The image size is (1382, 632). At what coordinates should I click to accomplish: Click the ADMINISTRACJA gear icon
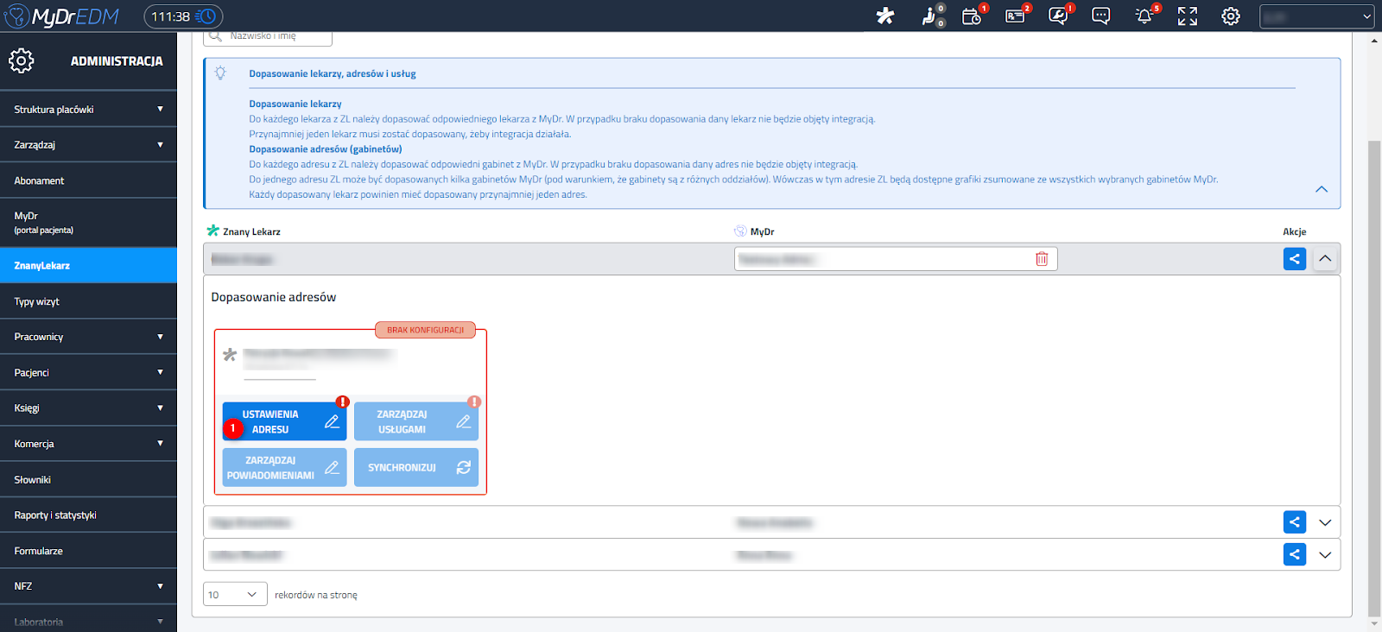click(x=22, y=60)
